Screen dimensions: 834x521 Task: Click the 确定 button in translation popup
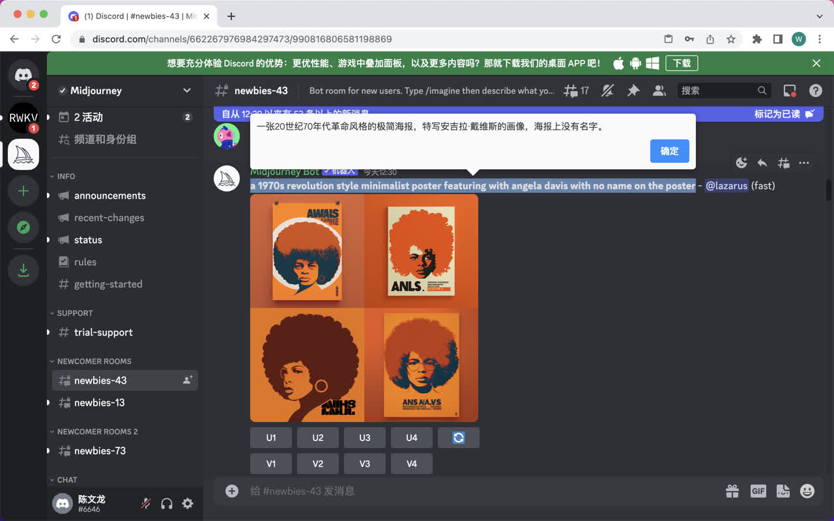[x=669, y=151]
